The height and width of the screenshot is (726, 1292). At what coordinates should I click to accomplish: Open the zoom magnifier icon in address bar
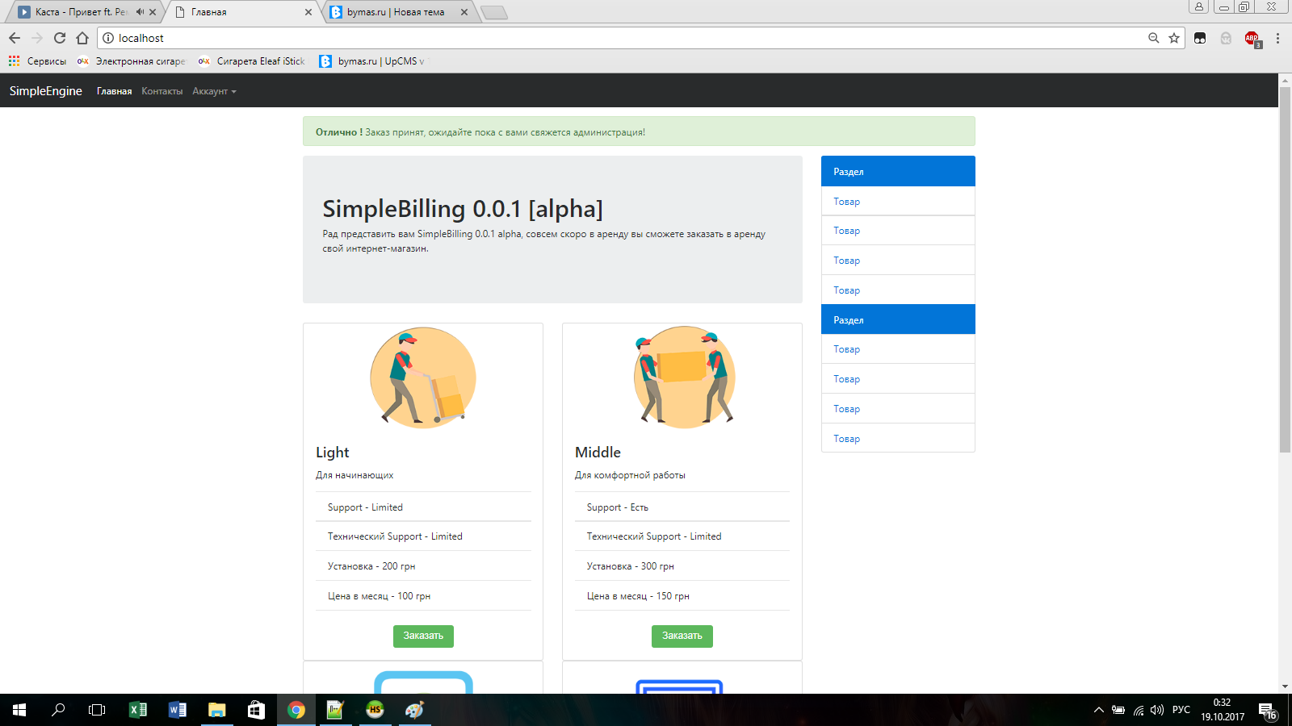(1153, 38)
